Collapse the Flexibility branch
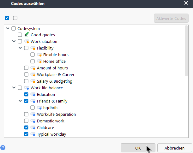 20,48
